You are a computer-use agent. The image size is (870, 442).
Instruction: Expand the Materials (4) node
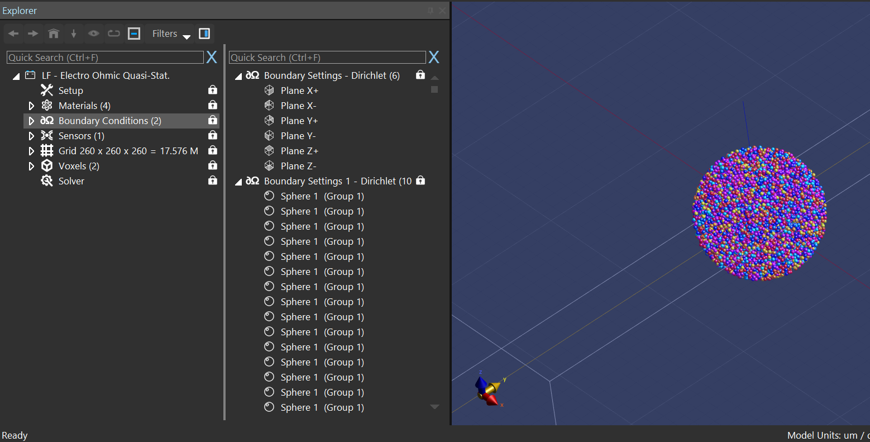point(31,106)
